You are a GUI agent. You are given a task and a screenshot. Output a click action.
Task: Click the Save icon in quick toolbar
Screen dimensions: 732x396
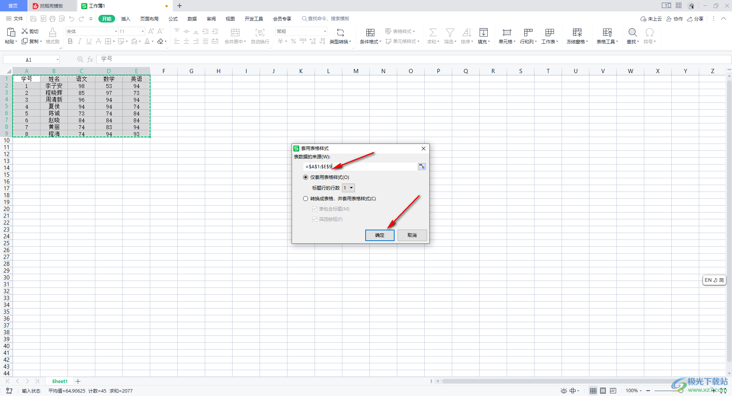(33, 19)
